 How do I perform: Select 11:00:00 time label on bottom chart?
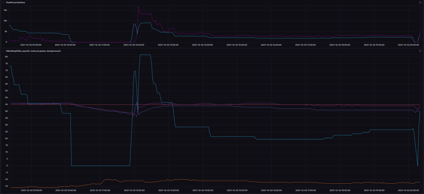pos(99,190)
